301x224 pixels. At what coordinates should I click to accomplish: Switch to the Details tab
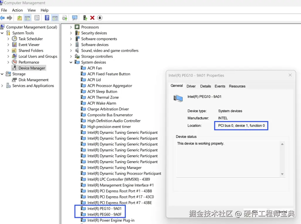click(x=205, y=86)
